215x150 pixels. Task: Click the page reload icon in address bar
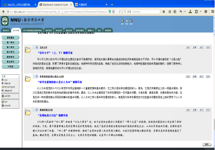point(120,12)
